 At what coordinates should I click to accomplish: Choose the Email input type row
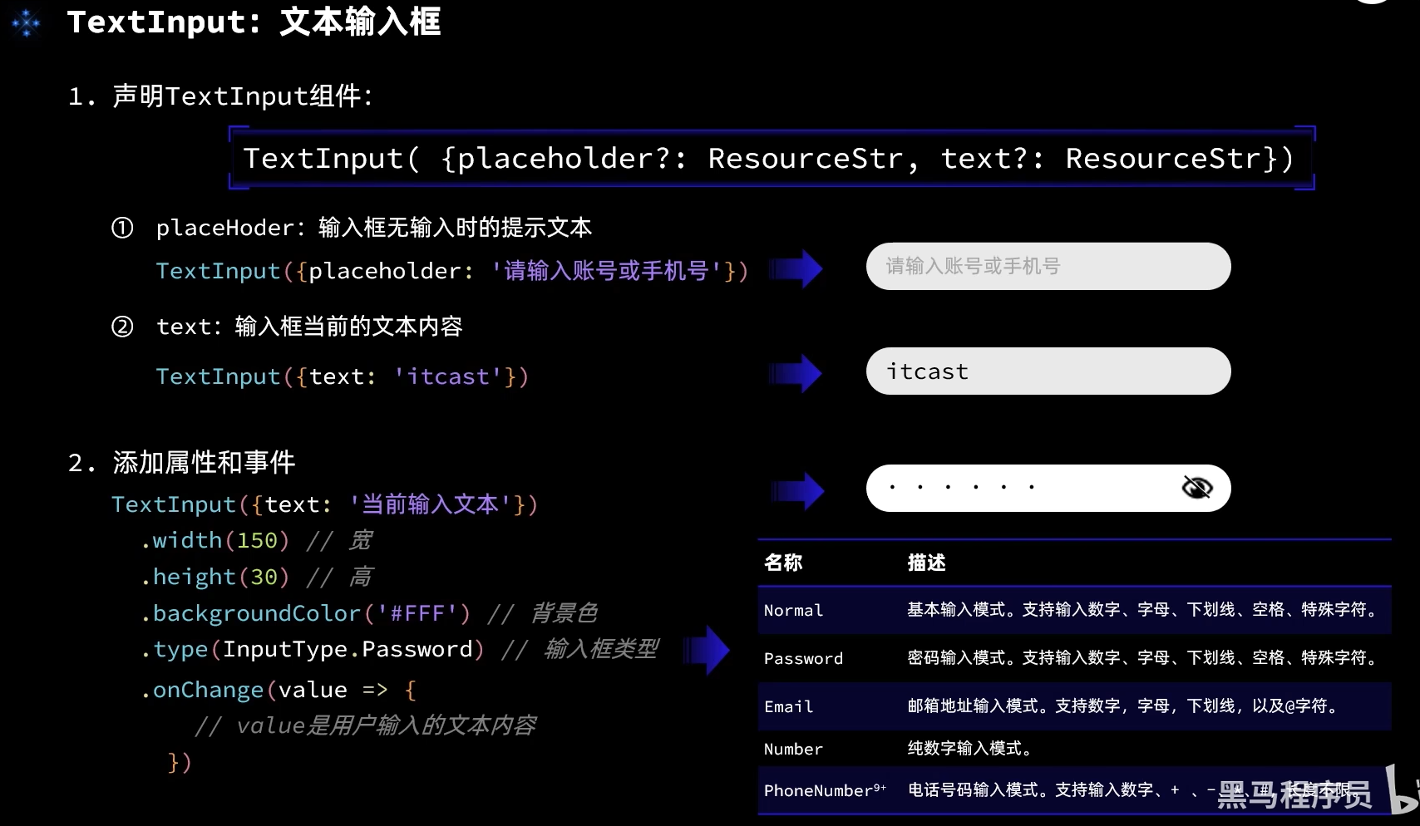point(1073,706)
